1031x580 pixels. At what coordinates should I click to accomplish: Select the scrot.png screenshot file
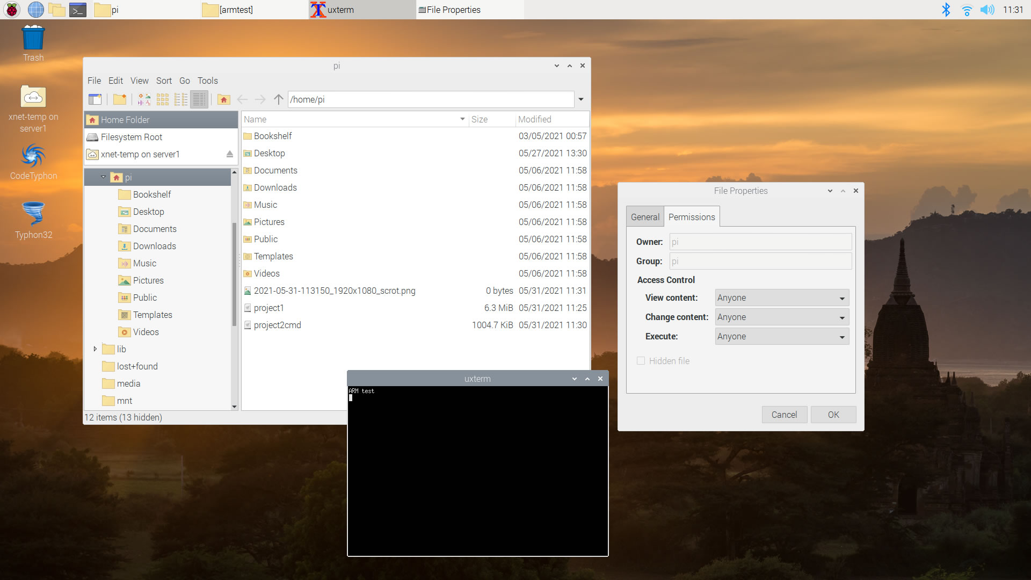[x=416, y=291]
